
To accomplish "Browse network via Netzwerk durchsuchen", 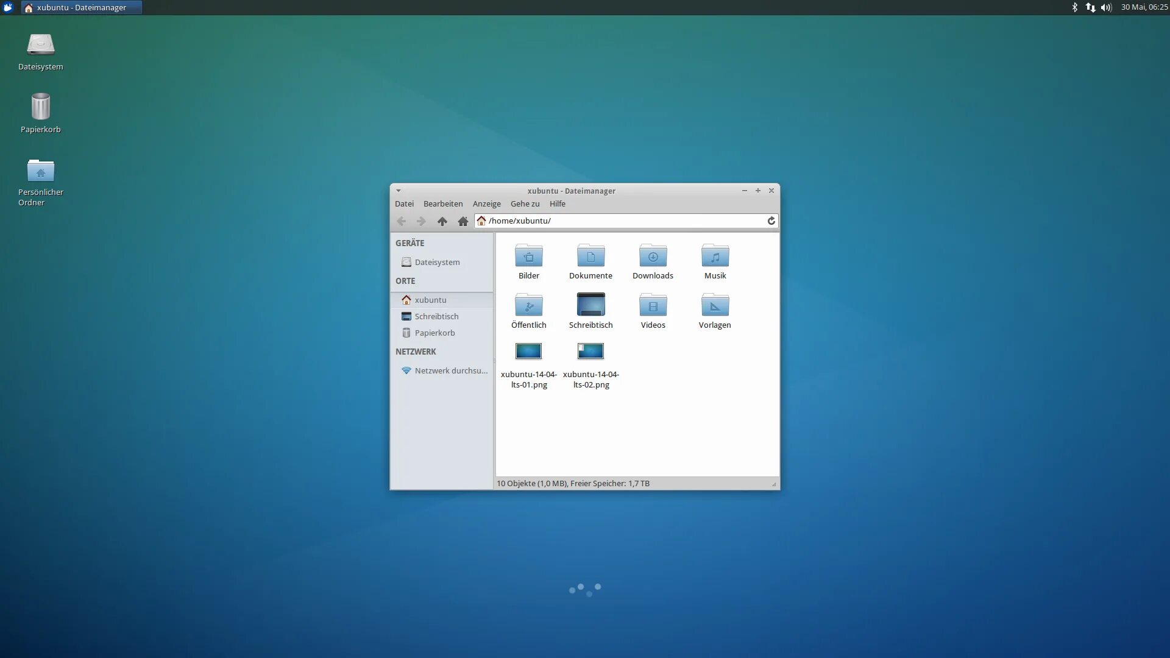I will pyautogui.click(x=450, y=370).
